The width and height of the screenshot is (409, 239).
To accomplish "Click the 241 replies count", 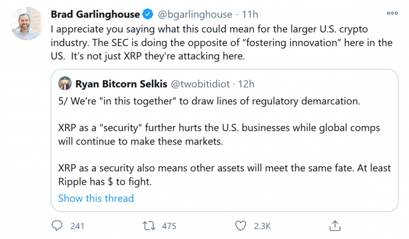I will pyautogui.click(x=78, y=224).
